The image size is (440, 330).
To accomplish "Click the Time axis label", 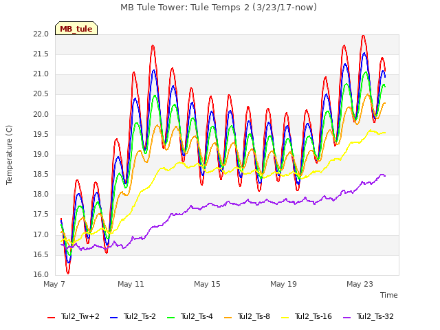I will click(x=389, y=295).
